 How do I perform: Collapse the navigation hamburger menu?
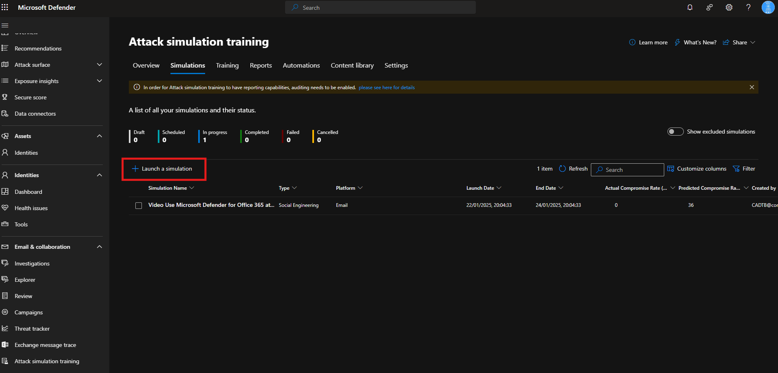pos(5,25)
